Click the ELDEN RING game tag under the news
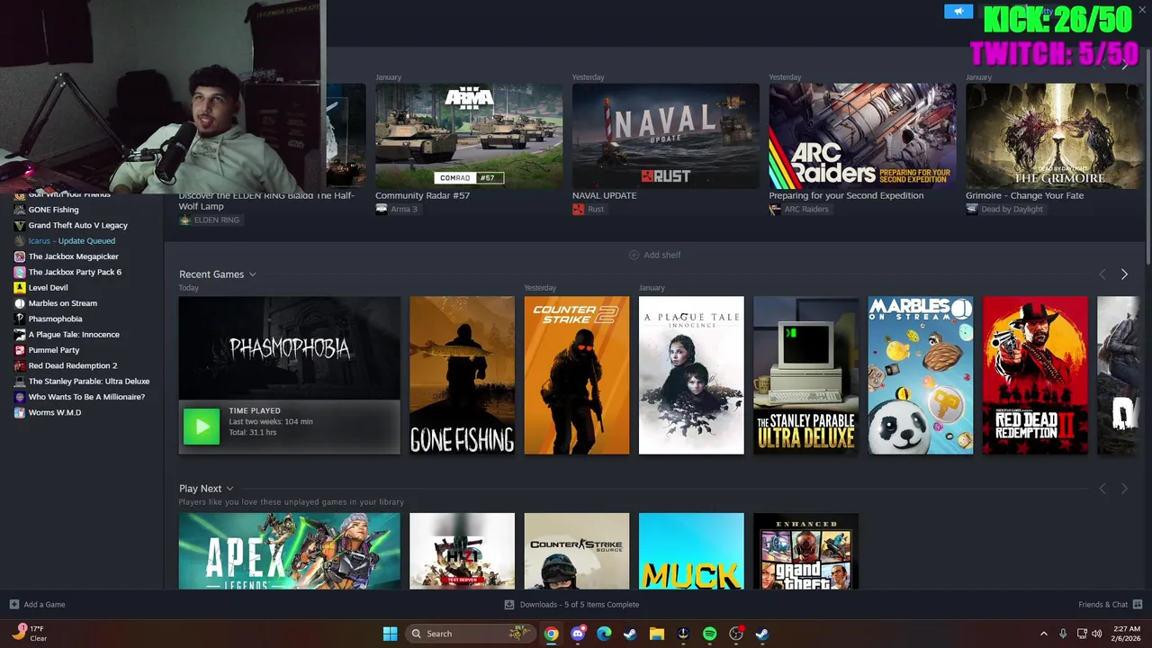 coord(210,220)
